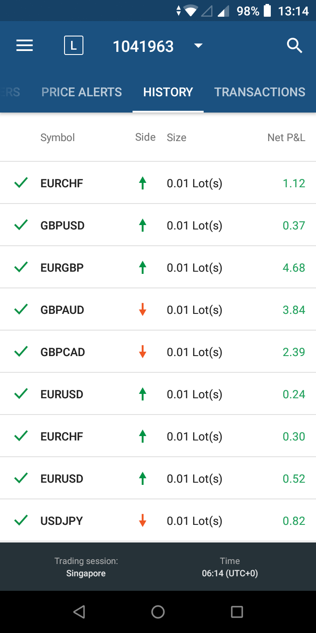Sort by the Net P&L column header

tap(286, 138)
